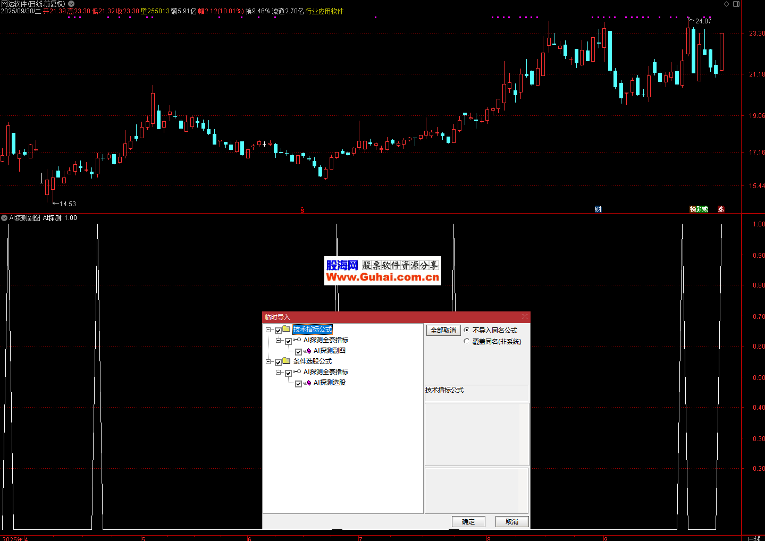Select 条件选股公式 tree item

tap(313, 361)
